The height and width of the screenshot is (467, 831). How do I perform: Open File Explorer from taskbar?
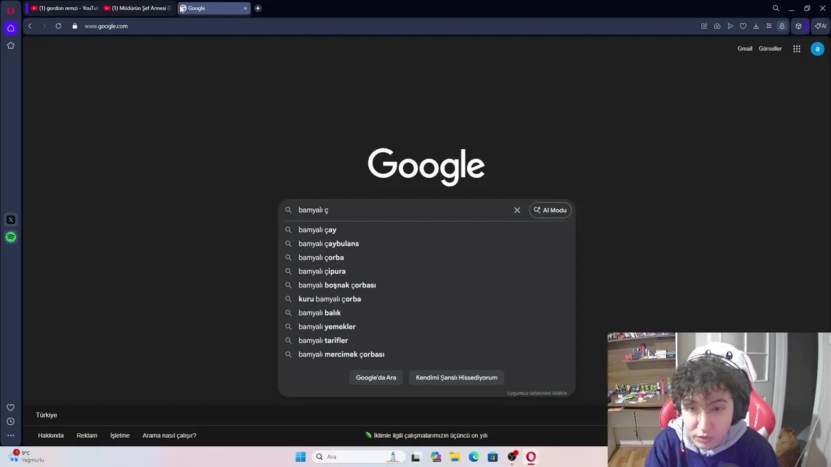454,457
